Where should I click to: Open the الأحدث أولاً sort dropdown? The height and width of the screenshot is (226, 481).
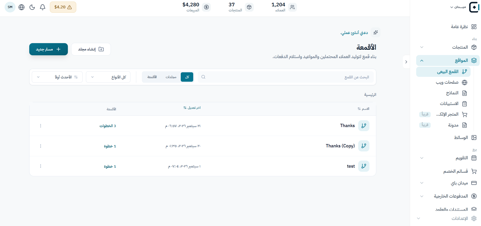(x=57, y=77)
